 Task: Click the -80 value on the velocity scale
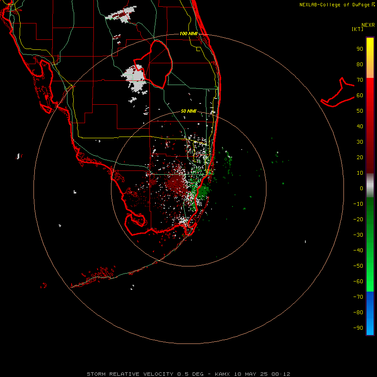(358, 312)
